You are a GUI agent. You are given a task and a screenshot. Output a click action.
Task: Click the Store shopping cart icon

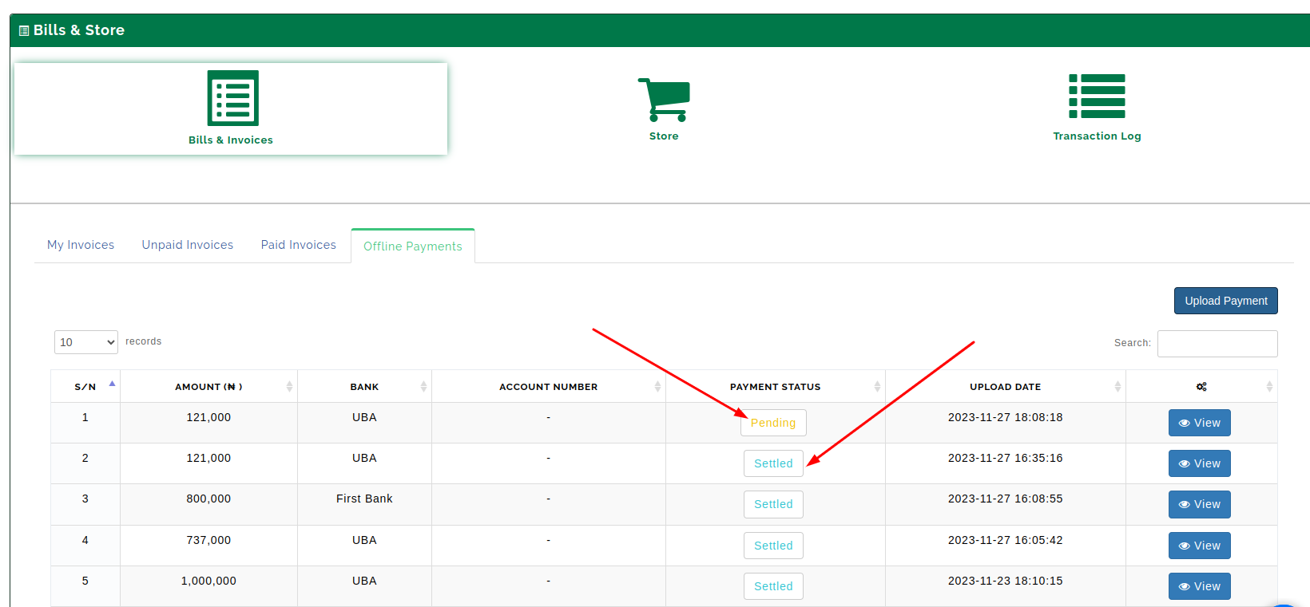point(664,100)
